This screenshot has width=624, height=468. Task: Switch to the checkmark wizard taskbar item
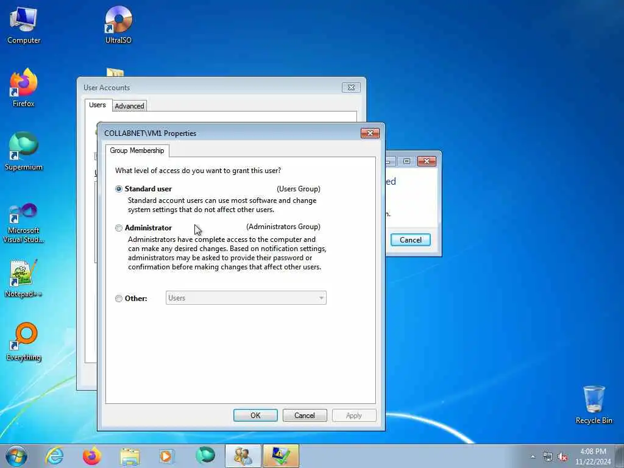[280, 456]
